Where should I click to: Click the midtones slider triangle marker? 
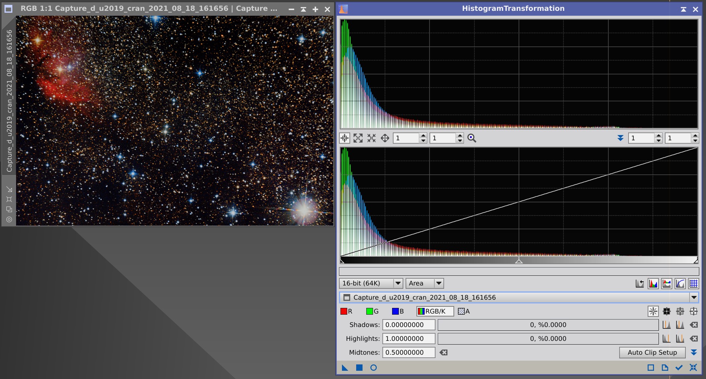click(519, 261)
